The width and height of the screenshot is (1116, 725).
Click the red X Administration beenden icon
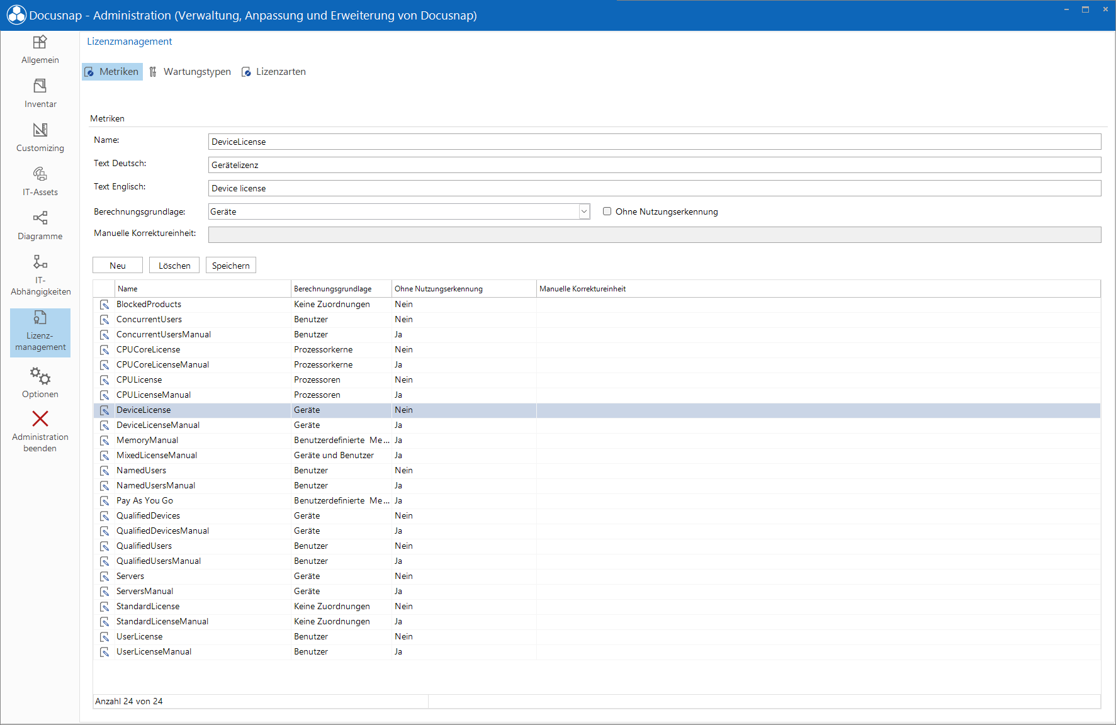(40, 419)
